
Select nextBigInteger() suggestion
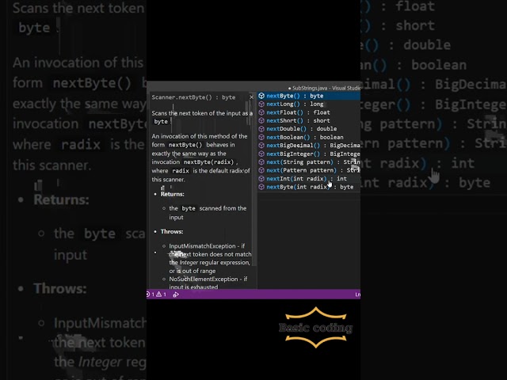click(309, 154)
